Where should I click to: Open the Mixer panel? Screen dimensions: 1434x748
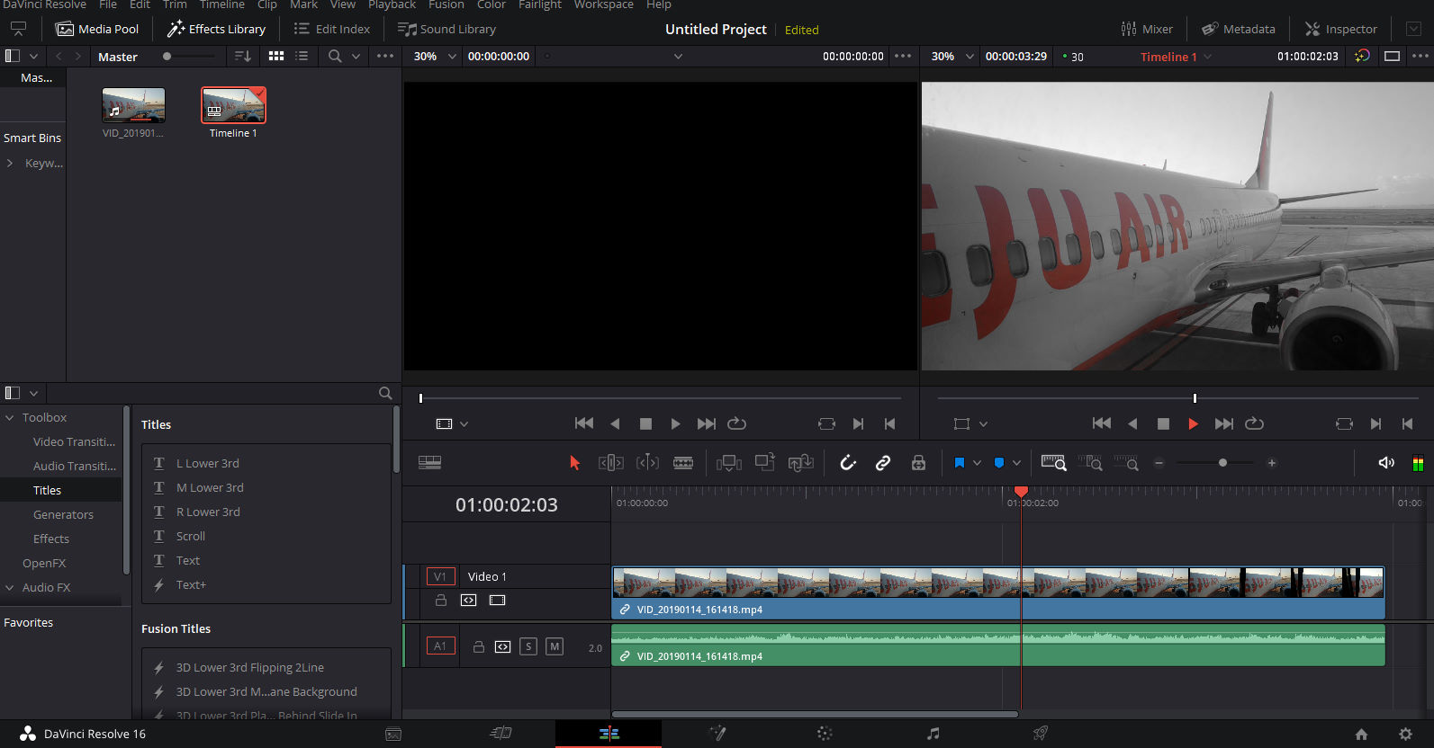pyautogui.click(x=1147, y=29)
